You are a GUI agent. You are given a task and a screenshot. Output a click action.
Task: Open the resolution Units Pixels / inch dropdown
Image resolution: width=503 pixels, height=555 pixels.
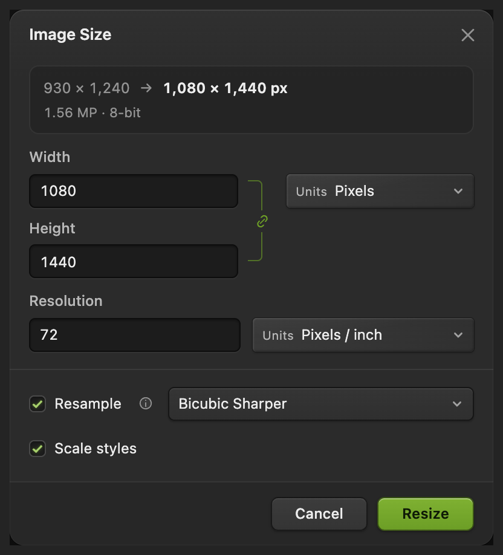tap(363, 335)
